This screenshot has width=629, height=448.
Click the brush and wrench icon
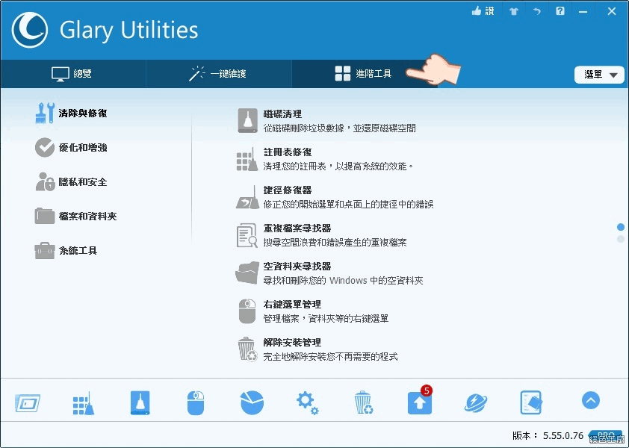click(x=45, y=113)
